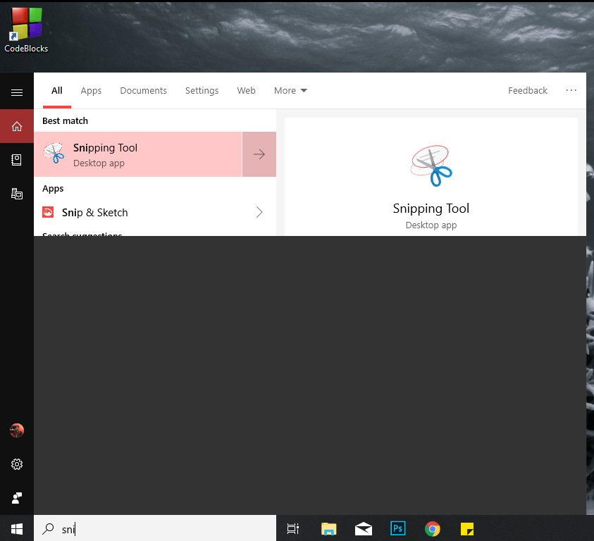Open the devices icon in sidebar
The height and width of the screenshot is (541, 594).
pyautogui.click(x=17, y=194)
